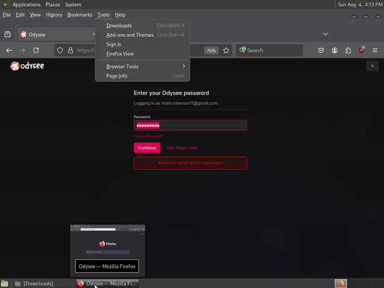Focus the Password input field
This screenshot has width=384, height=288.
tap(190, 125)
